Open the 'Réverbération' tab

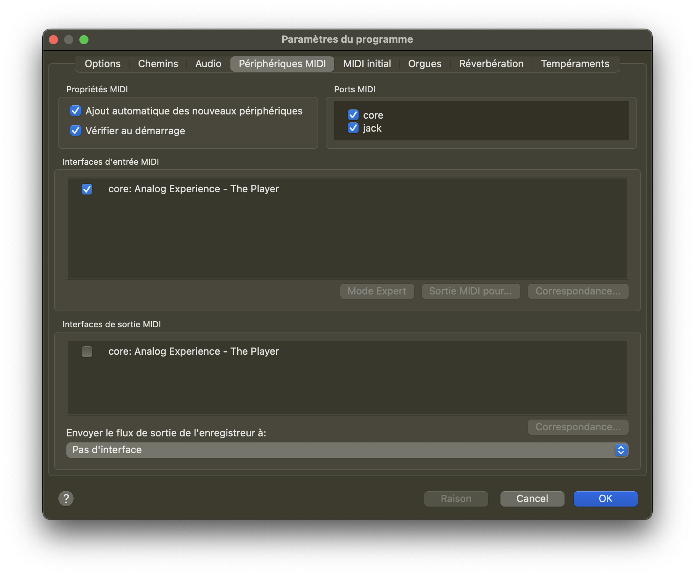tap(491, 64)
